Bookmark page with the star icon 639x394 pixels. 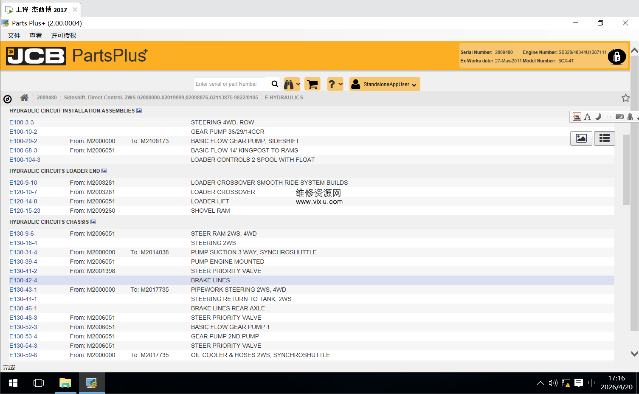click(x=625, y=98)
